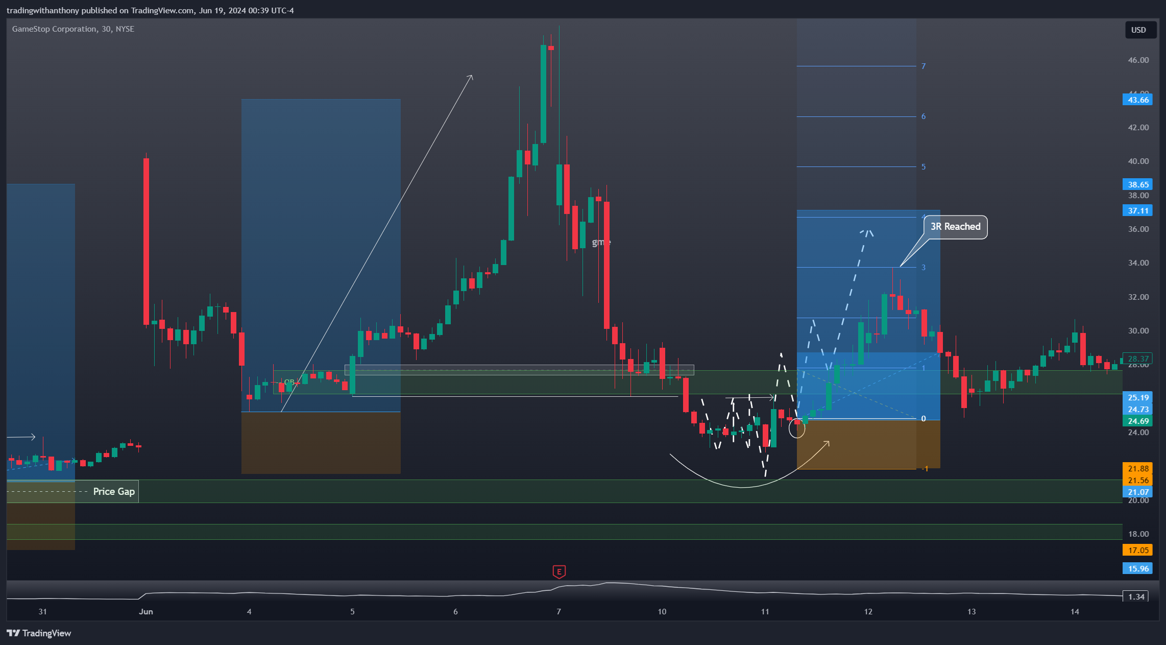This screenshot has width=1166, height=645.
Task: Click the 36.00 price axis value
Action: (x=1138, y=229)
